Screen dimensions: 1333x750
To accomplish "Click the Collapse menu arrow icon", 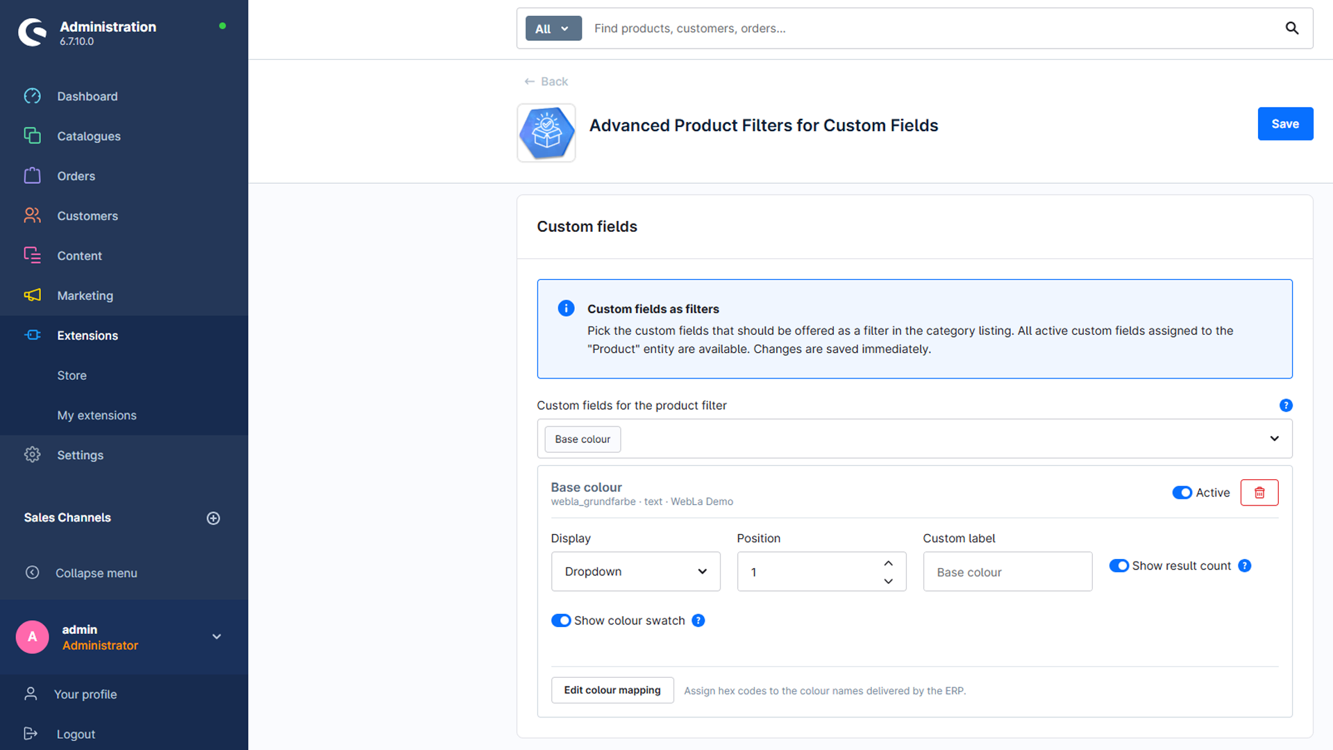I will pyautogui.click(x=32, y=573).
